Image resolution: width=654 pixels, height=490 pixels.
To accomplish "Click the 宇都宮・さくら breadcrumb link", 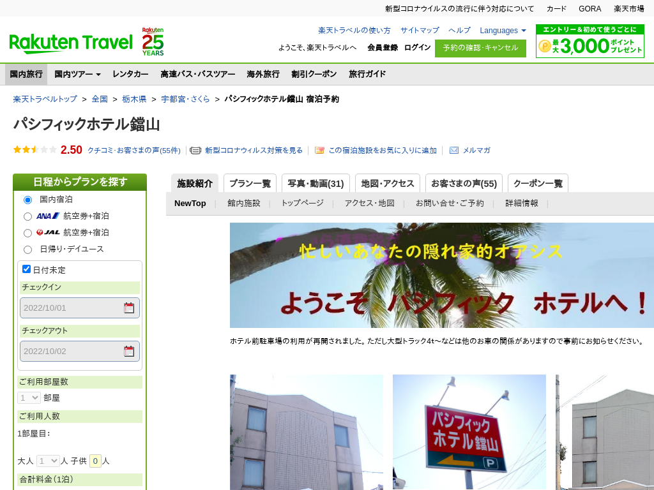I will [185, 99].
